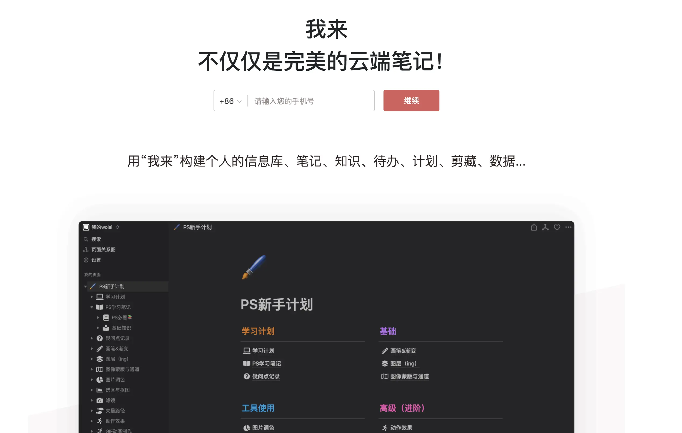Click layers icon beside sidebar 图层 (ing)

[x=100, y=359]
